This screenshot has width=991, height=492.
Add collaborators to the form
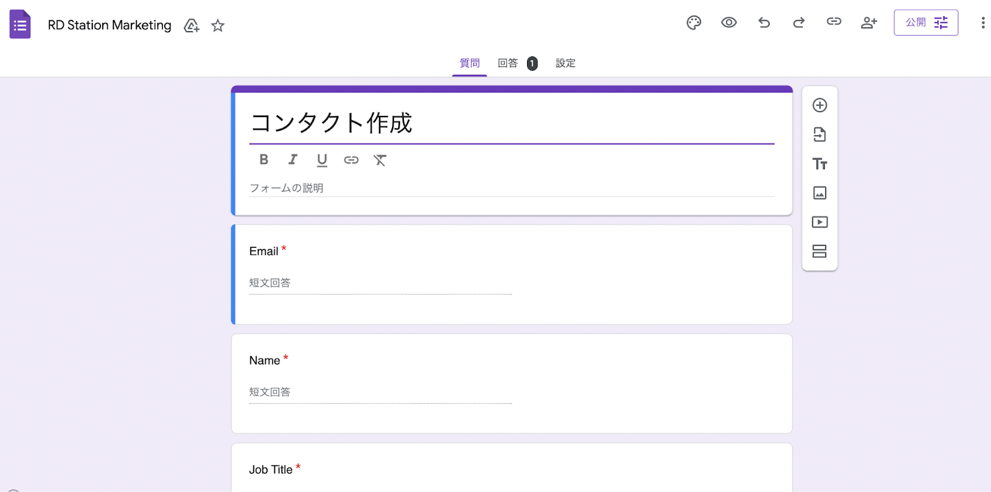(868, 23)
